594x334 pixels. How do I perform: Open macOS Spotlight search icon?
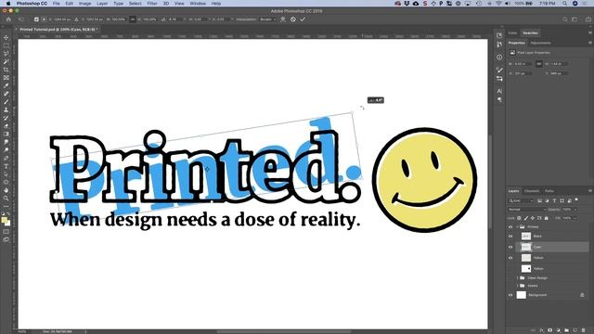[564, 4]
